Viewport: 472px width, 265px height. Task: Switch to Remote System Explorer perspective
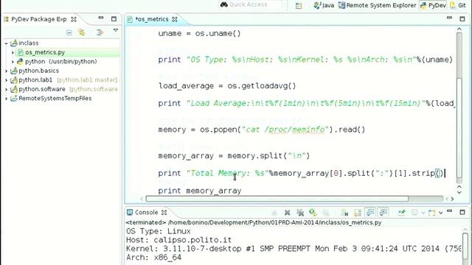(x=377, y=5)
